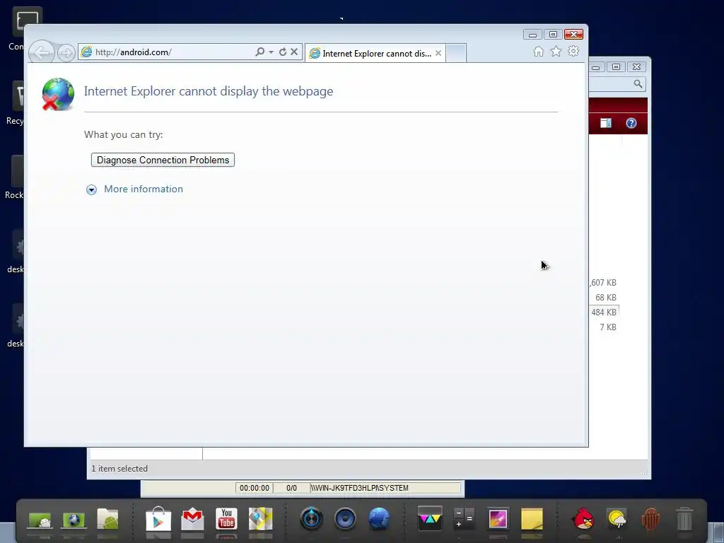The image size is (724, 543).
Task: Launch the Calculator from the dock
Action: [x=464, y=518]
